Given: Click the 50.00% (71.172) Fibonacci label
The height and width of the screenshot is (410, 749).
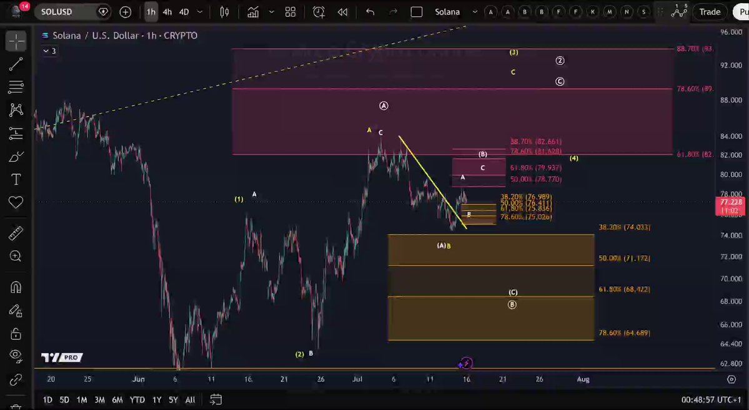Looking at the screenshot, I should tap(624, 258).
